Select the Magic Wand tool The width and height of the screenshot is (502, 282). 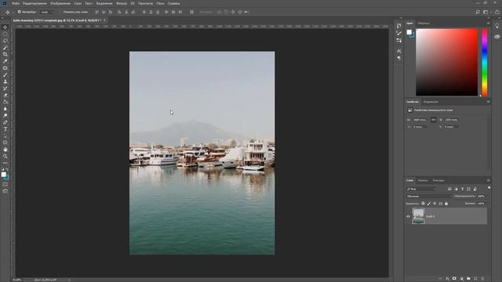[5, 48]
